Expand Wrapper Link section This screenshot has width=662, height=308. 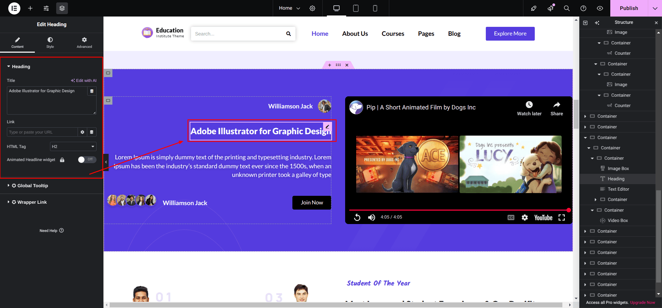click(52, 202)
